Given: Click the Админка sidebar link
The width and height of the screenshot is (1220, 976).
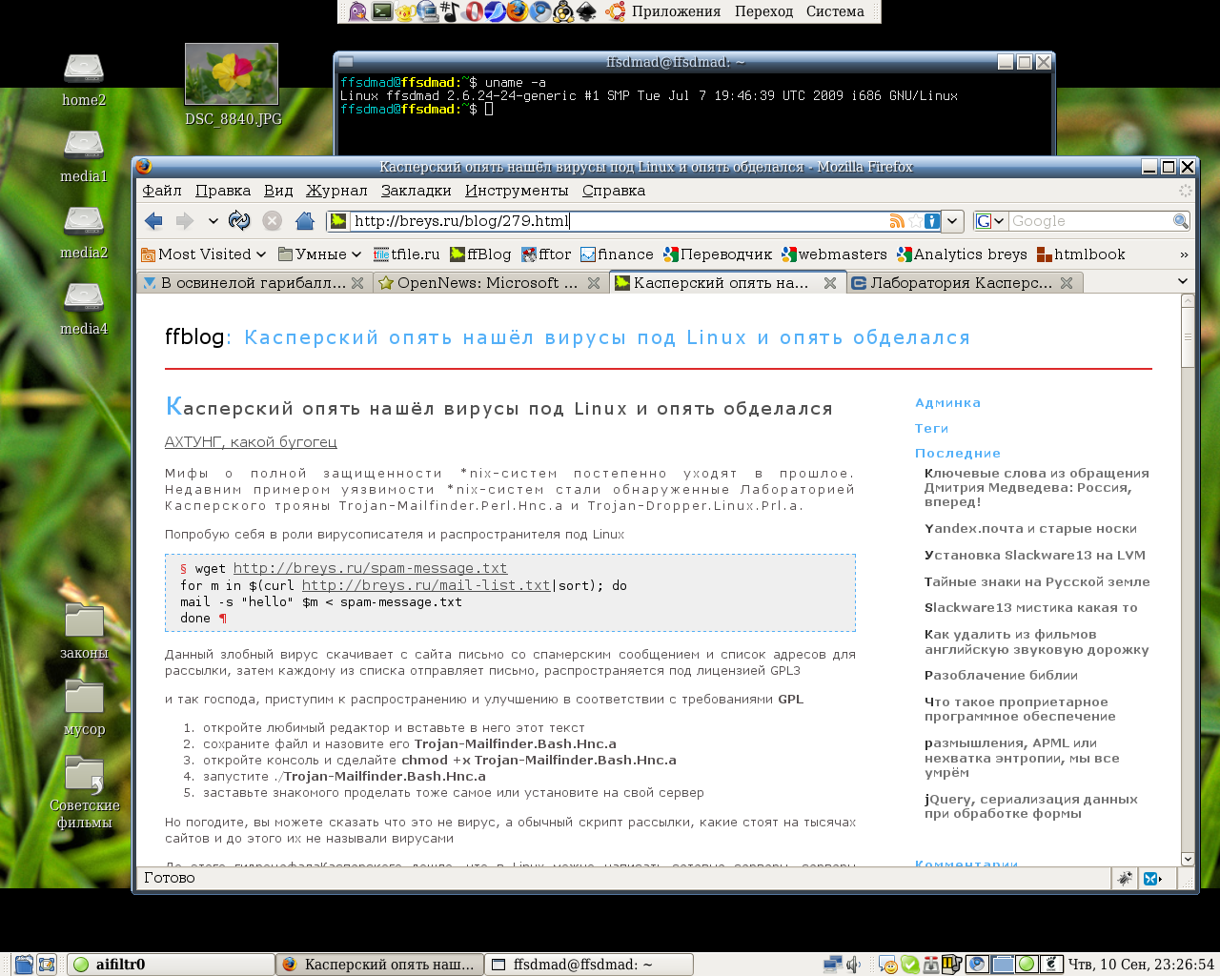Looking at the screenshot, I should tap(947, 403).
